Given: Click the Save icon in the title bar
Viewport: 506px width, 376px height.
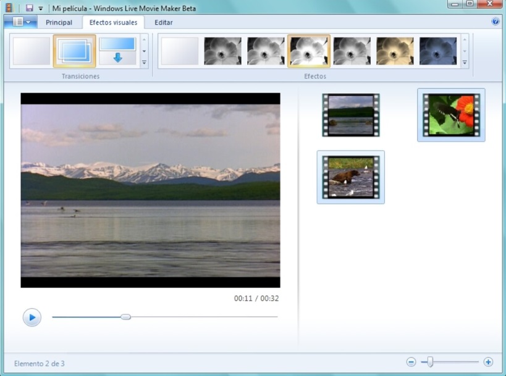Looking at the screenshot, I should [x=29, y=7].
